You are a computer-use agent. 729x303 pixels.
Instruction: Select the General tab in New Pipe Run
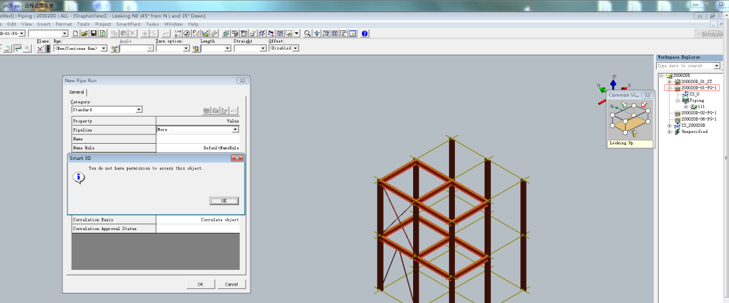pos(77,92)
